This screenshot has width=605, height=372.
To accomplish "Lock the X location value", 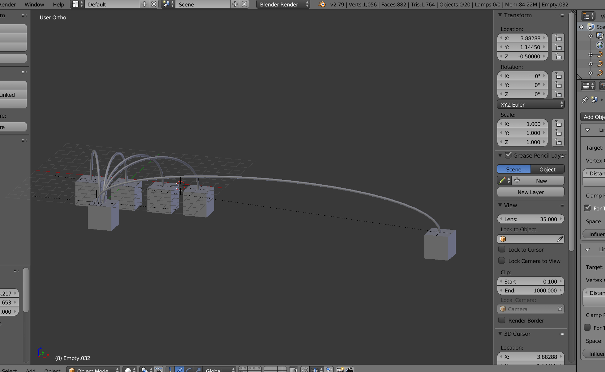I will tap(558, 38).
